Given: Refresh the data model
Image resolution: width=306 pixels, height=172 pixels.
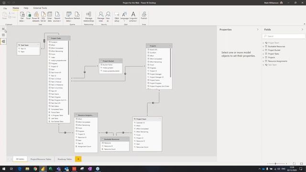Looking at the screenshot, I should click(77, 16).
